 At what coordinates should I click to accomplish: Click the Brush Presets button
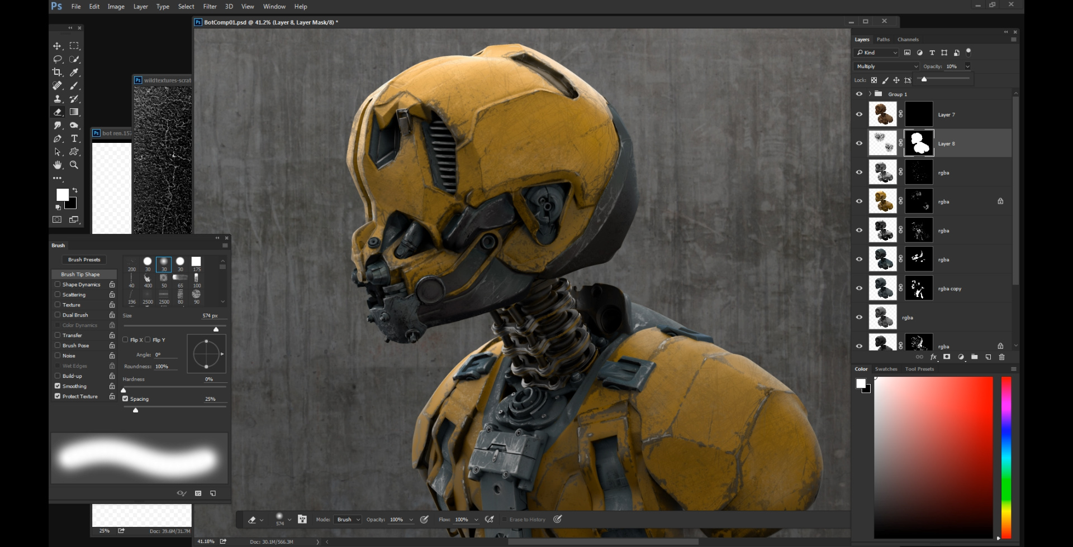coord(84,260)
